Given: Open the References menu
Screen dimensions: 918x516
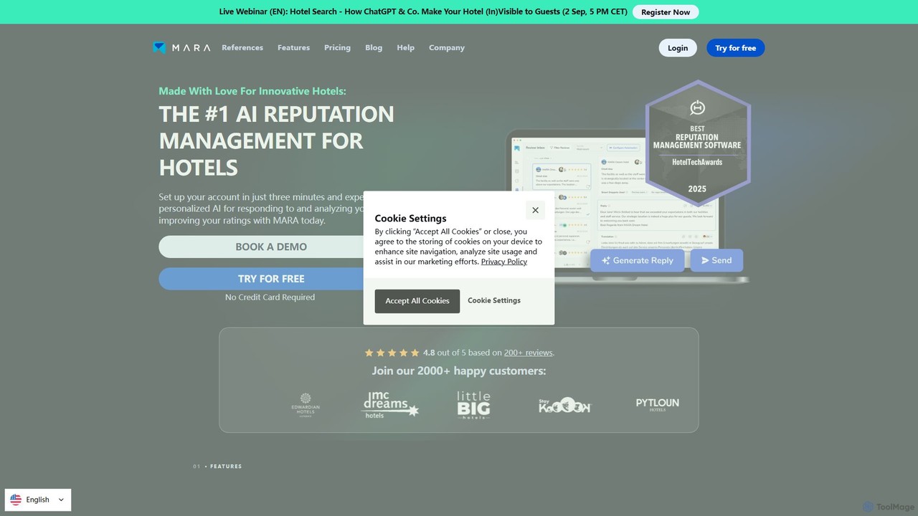Looking at the screenshot, I should pyautogui.click(x=242, y=47).
